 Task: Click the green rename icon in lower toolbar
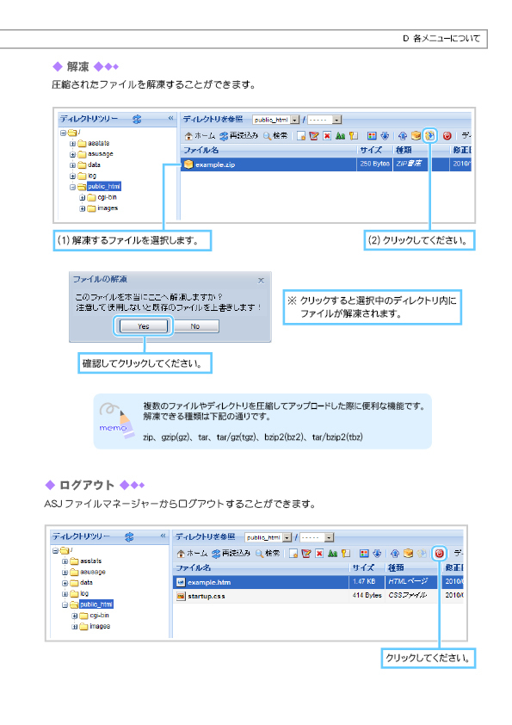click(332, 553)
